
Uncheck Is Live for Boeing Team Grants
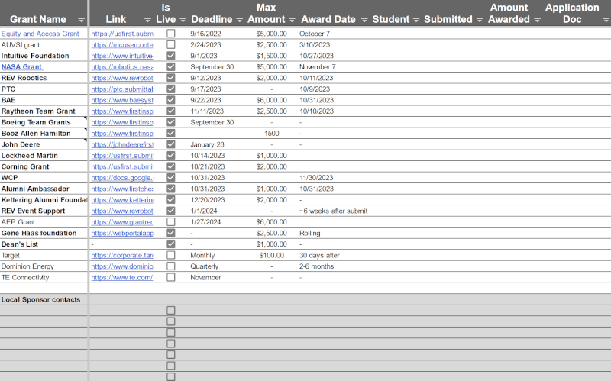pos(170,122)
